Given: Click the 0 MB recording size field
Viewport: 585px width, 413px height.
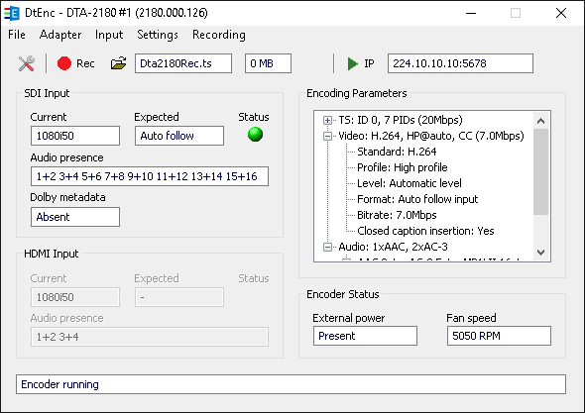Looking at the screenshot, I should tap(268, 63).
